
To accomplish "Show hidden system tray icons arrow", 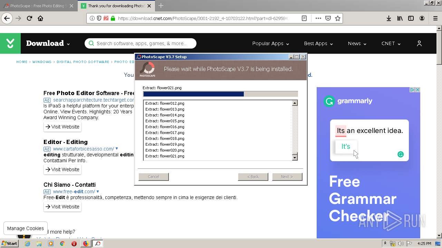I will pyautogui.click(x=385, y=244).
